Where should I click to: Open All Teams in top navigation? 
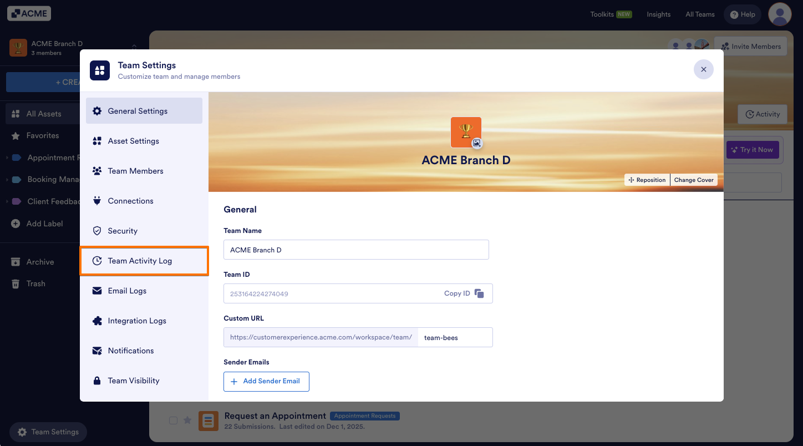coord(700,14)
